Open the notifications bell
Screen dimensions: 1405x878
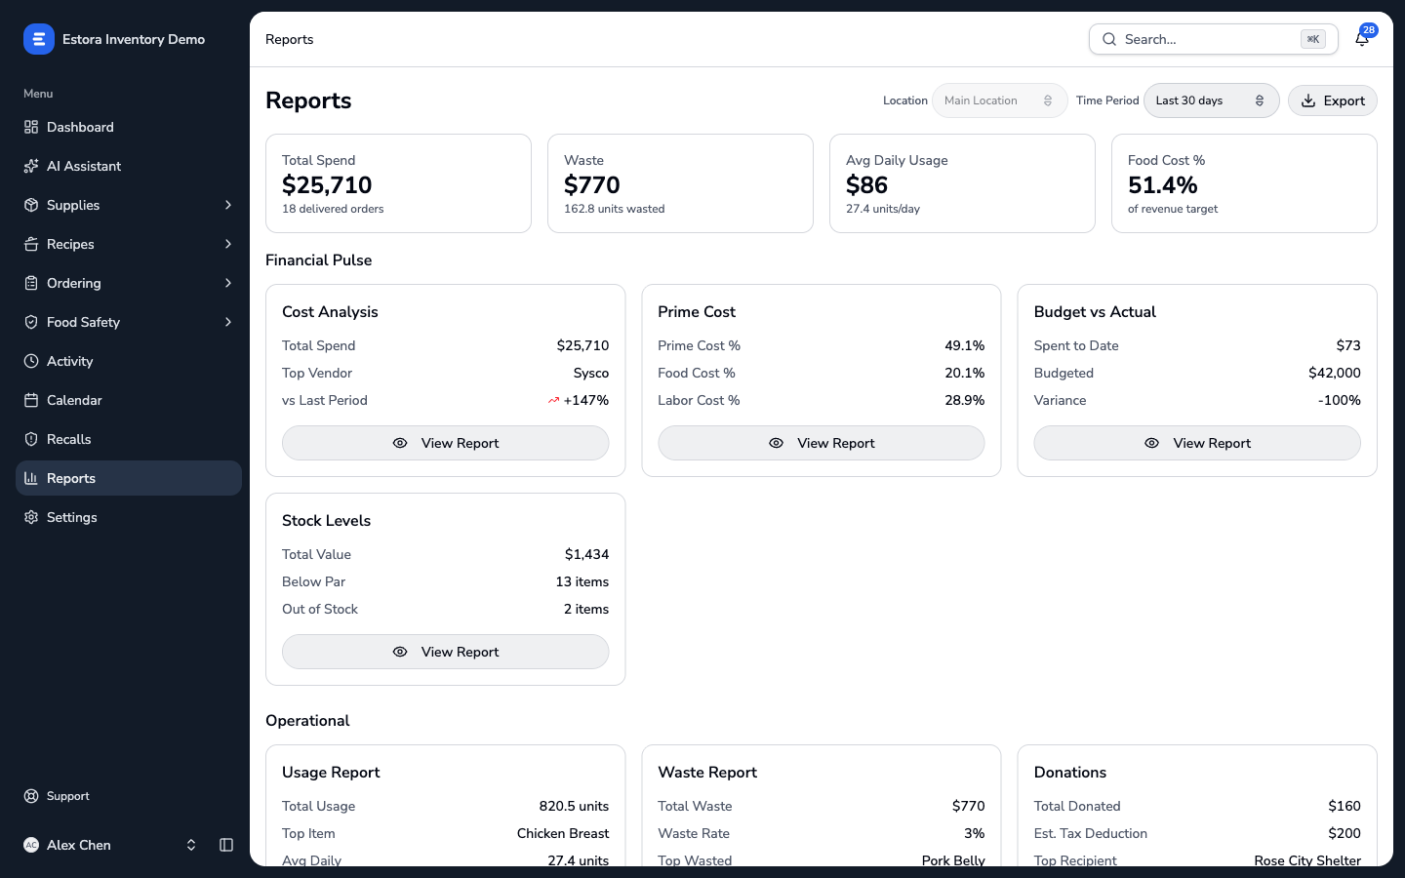[x=1362, y=39]
